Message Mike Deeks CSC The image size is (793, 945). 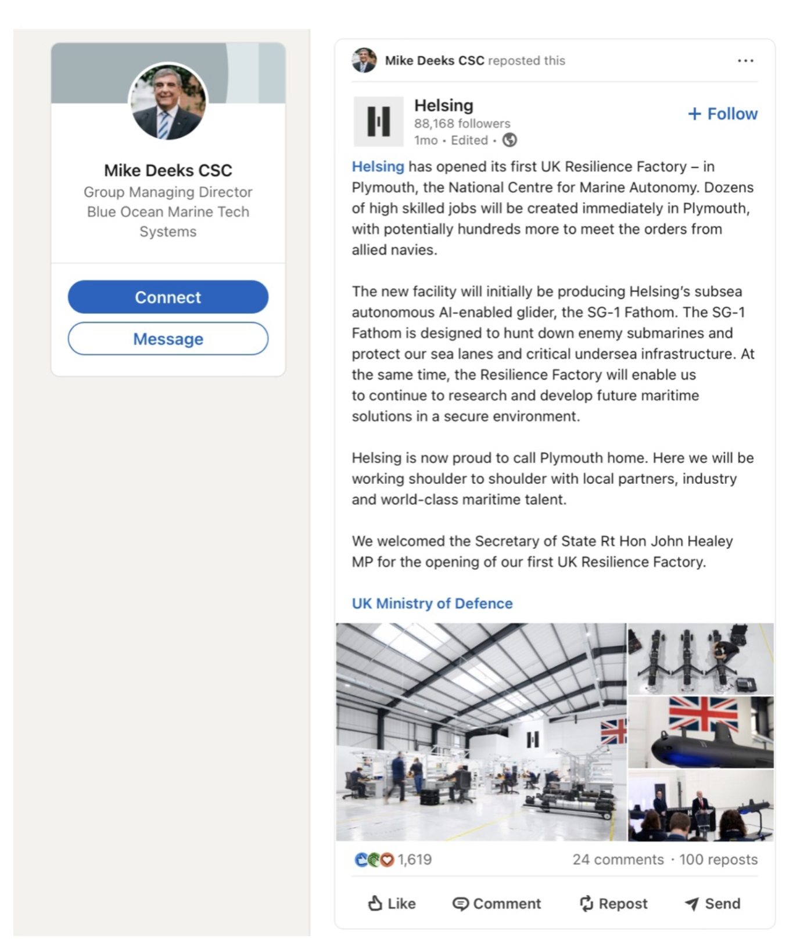coord(168,339)
